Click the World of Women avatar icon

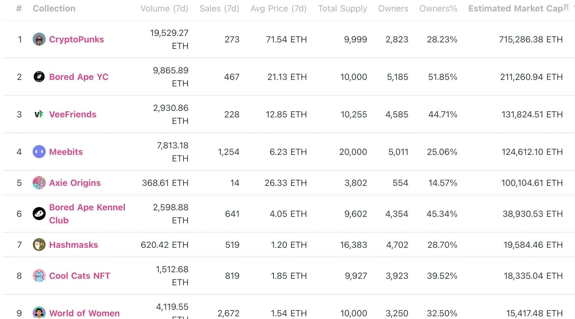(39, 313)
